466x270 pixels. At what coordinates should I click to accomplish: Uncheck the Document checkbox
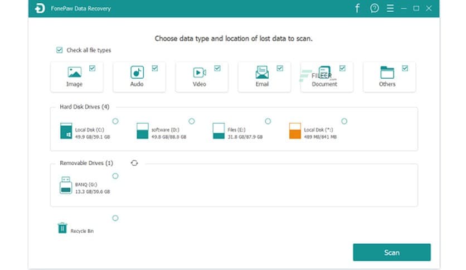coord(342,69)
